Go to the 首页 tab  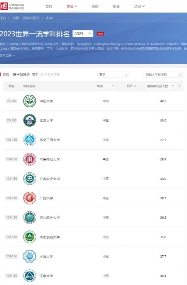[x=49, y=6]
